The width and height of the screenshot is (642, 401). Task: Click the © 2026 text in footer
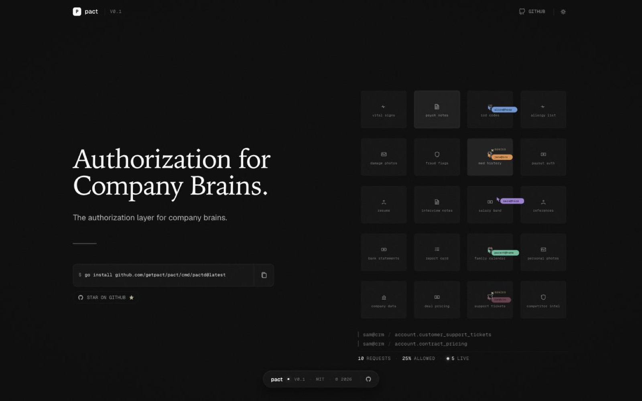[x=343, y=379]
